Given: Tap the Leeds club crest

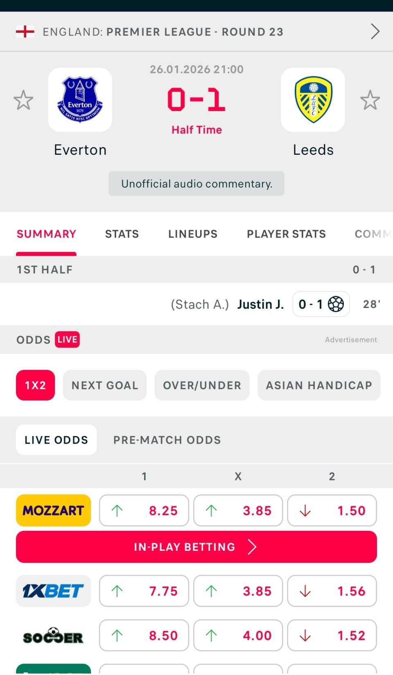Looking at the screenshot, I should pos(313,100).
